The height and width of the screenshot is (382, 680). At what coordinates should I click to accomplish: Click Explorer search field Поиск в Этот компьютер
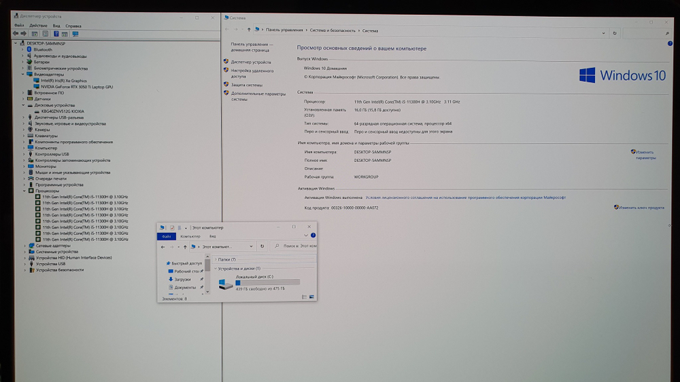pyautogui.click(x=294, y=246)
